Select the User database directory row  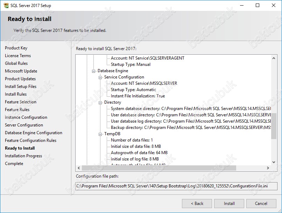191,115
